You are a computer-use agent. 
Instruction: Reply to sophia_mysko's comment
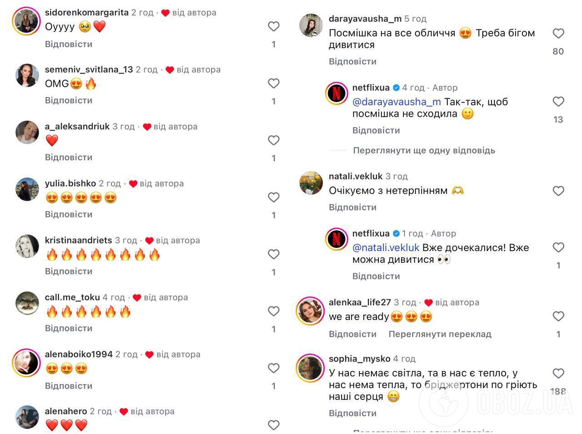[352, 413]
